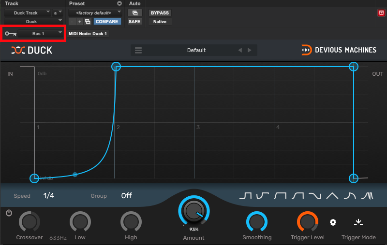Toggle the COMPARE button

pyautogui.click(x=107, y=22)
